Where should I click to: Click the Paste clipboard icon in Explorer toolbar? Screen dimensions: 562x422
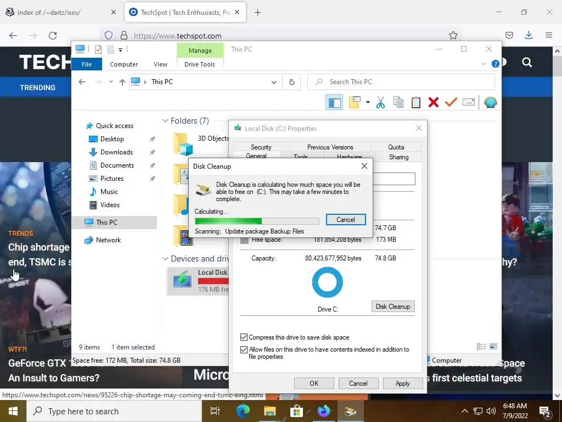coord(416,103)
